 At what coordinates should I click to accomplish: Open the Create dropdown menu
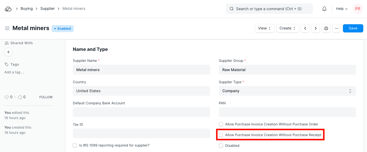(x=288, y=28)
